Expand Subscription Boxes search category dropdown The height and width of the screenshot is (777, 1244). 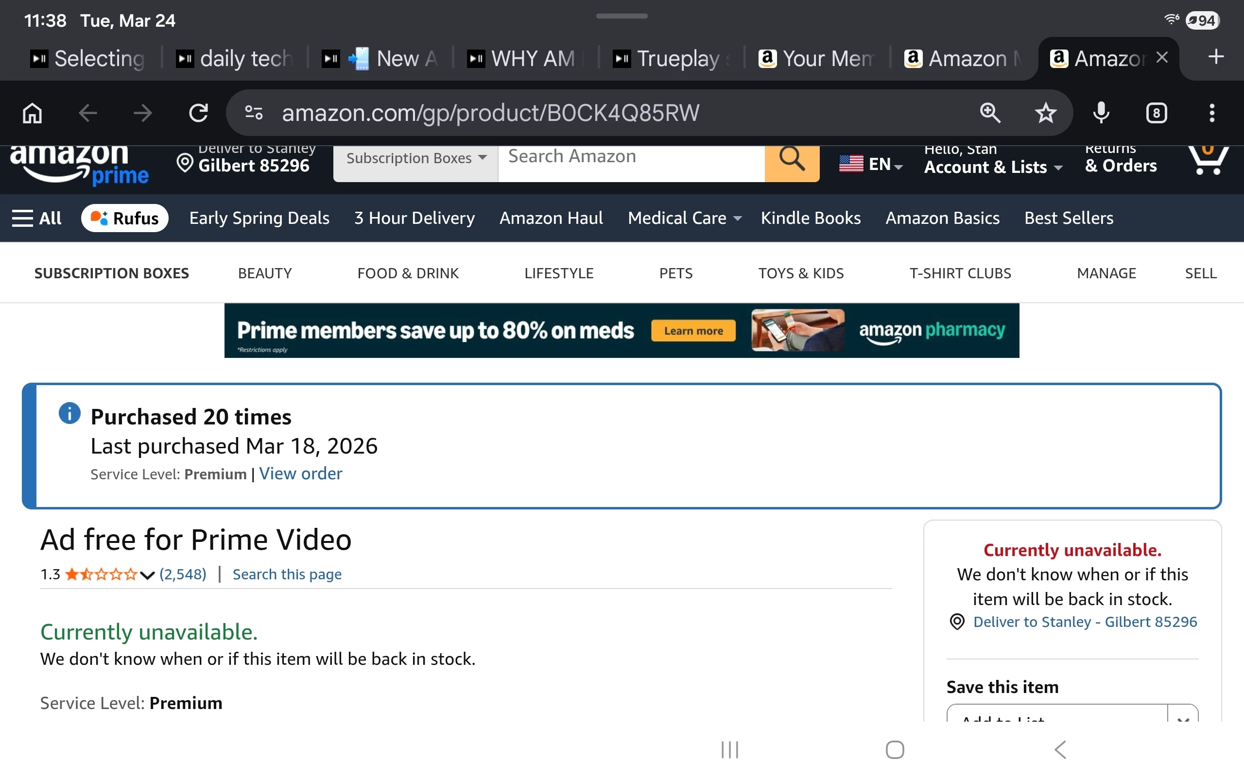click(415, 158)
